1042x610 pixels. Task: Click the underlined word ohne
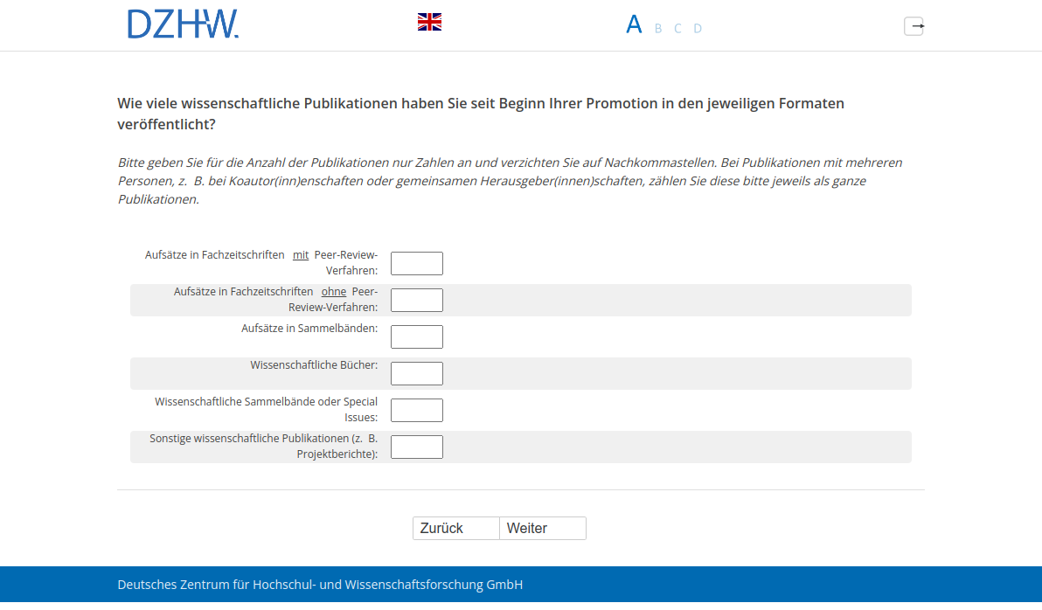coord(334,291)
